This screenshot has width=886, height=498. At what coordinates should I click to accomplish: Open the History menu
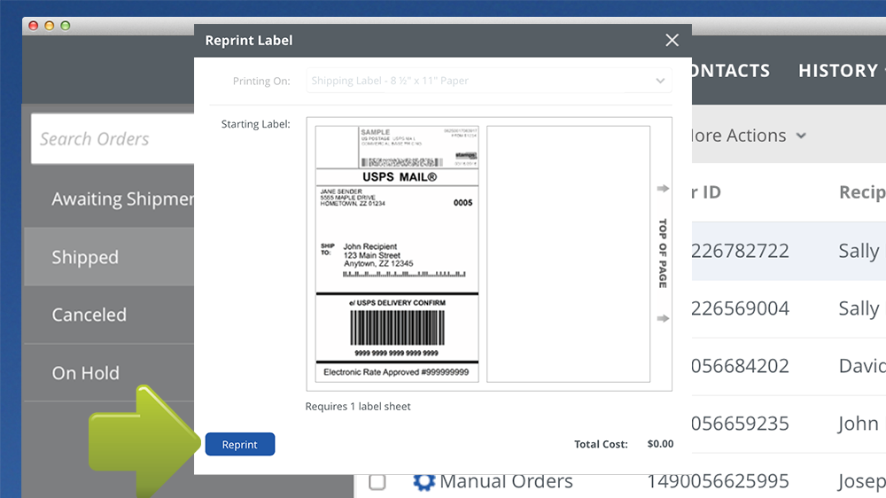(840, 70)
